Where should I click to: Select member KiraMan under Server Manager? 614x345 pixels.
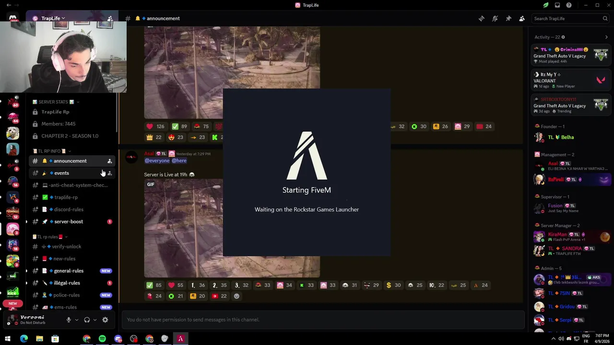571,237
